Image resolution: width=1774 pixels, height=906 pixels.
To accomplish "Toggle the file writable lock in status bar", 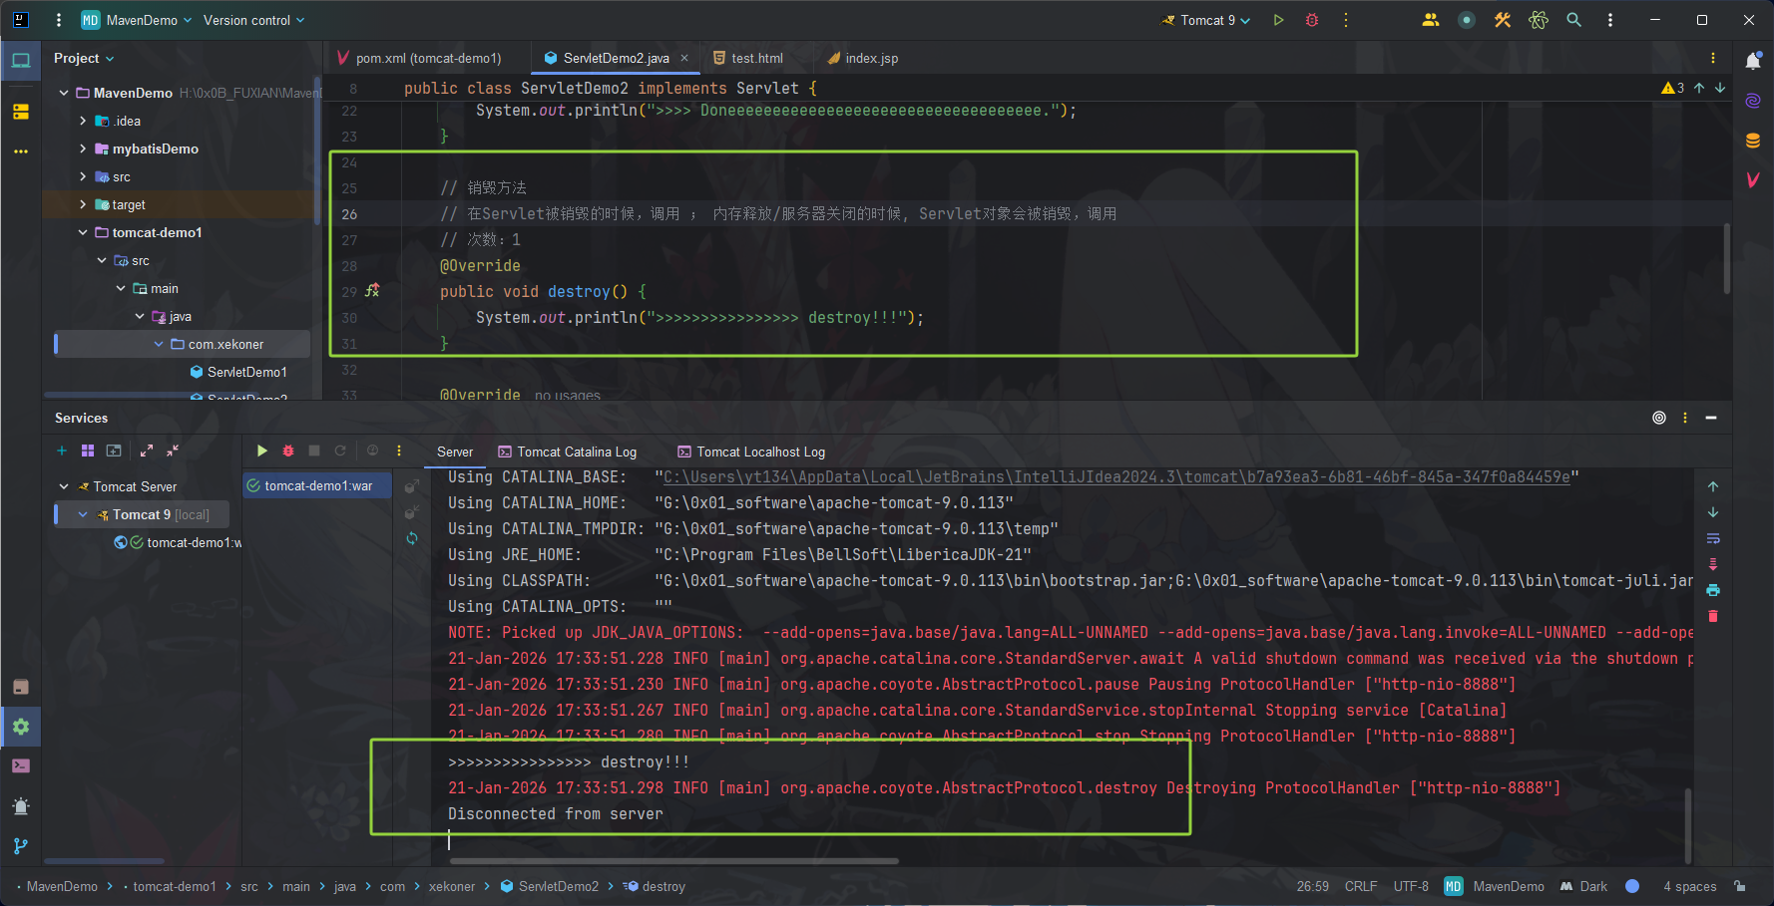I will click(x=1739, y=886).
